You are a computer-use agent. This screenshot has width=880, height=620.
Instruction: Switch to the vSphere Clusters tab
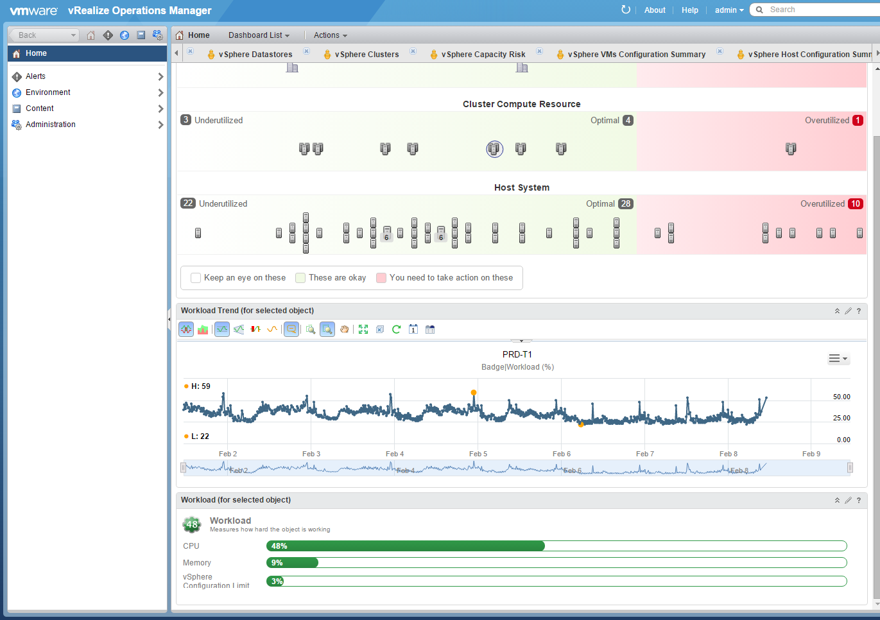367,55
